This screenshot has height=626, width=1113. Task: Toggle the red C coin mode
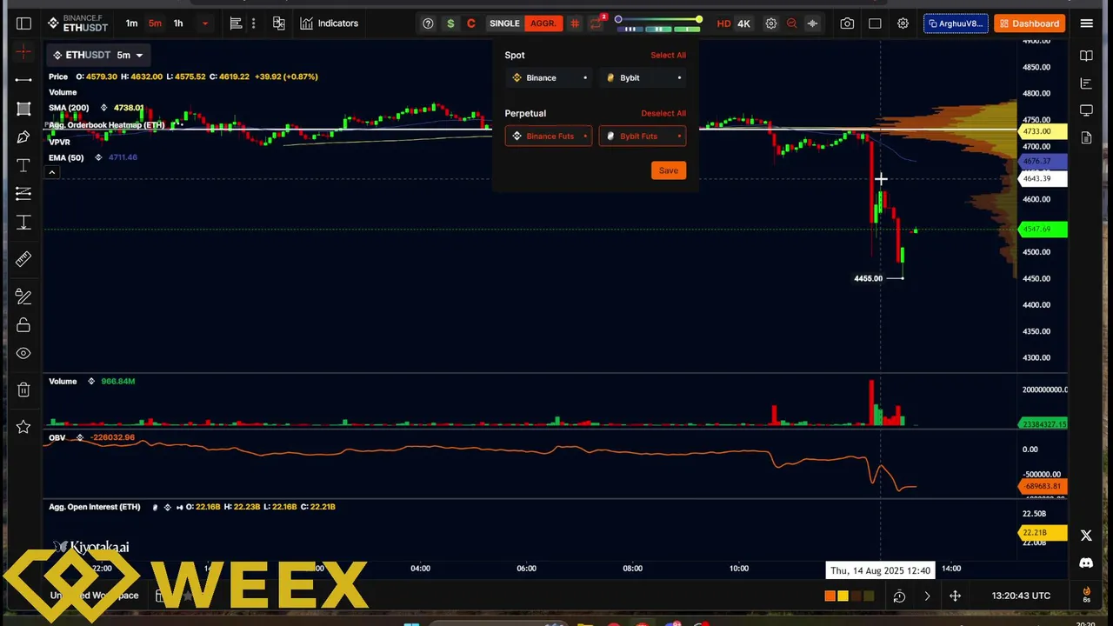coord(471,23)
